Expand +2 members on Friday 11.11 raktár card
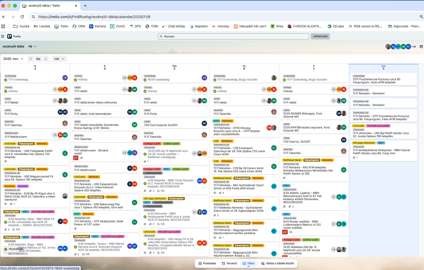 [x=334, y=101]
